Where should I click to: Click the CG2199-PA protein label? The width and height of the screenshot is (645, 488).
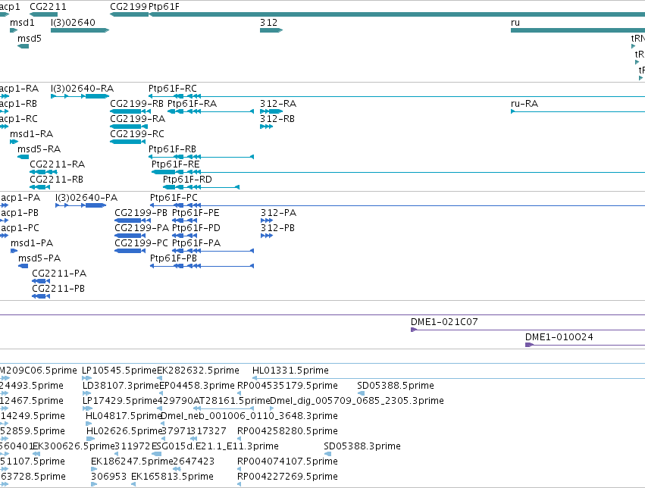[142, 228]
